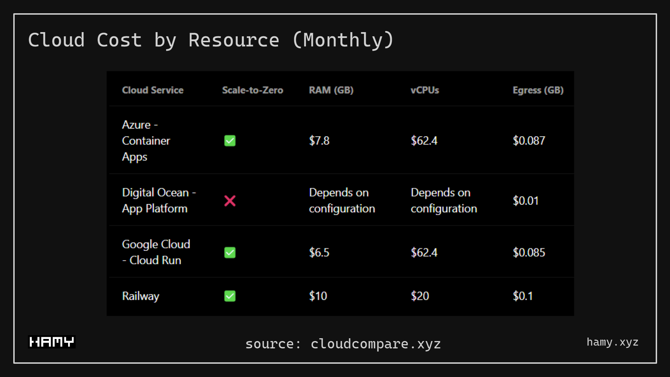
Task: Expand the Digital Ocean App Platform row
Action: point(159,201)
